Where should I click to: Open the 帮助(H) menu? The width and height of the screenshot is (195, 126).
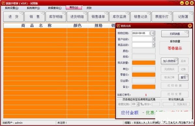pos(74,7)
